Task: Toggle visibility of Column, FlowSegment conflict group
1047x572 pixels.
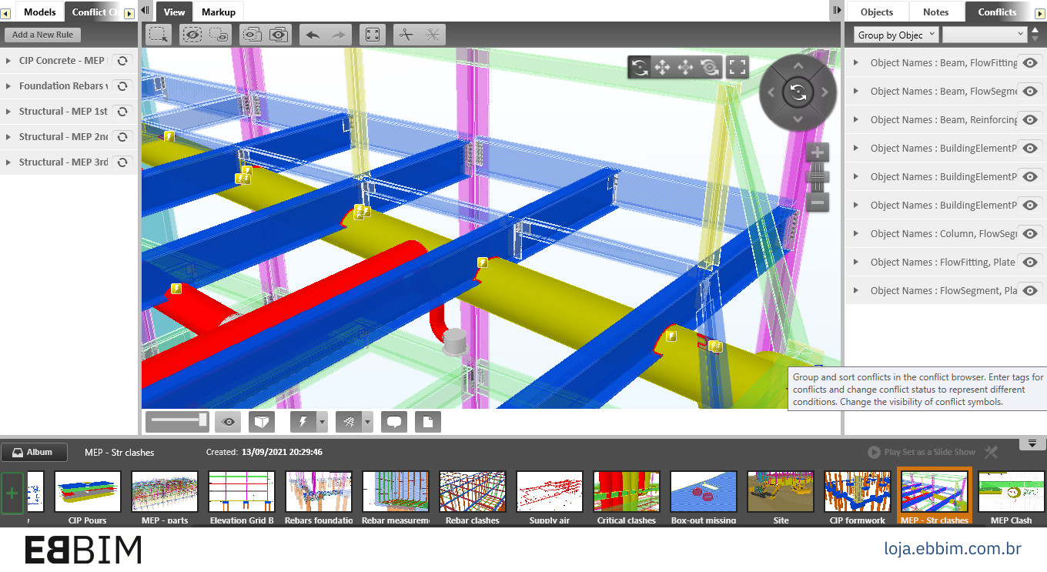Action: pos(1031,234)
